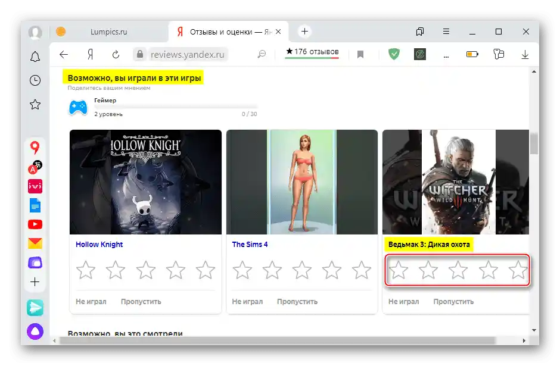Rate The Sims 4 five stars
The height and width of the screenshot is (366, 560).
point(362,270)
